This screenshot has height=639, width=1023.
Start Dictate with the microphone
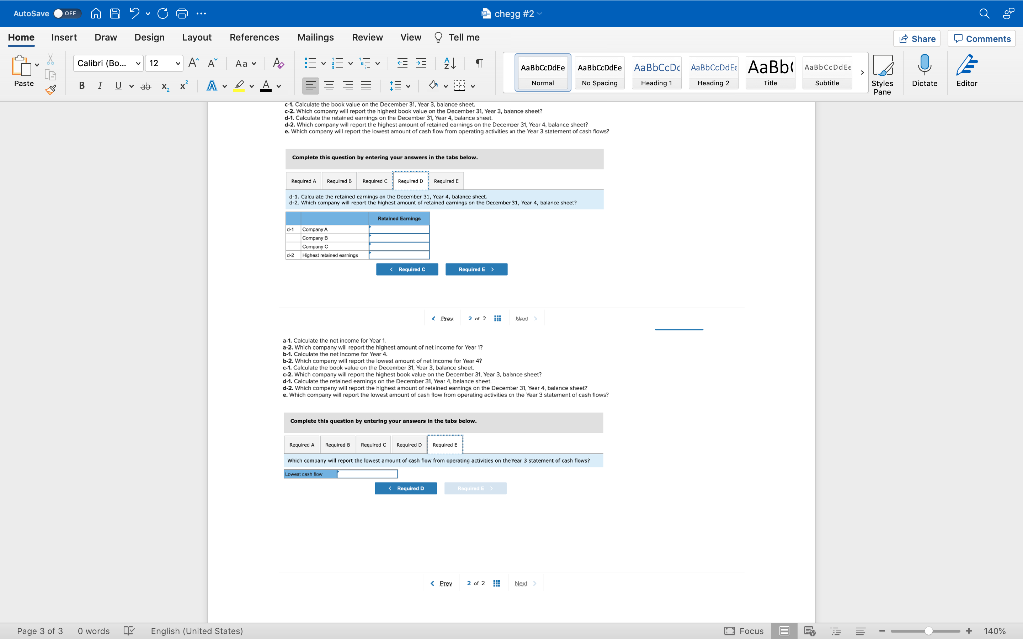click(x=924, y=71)
